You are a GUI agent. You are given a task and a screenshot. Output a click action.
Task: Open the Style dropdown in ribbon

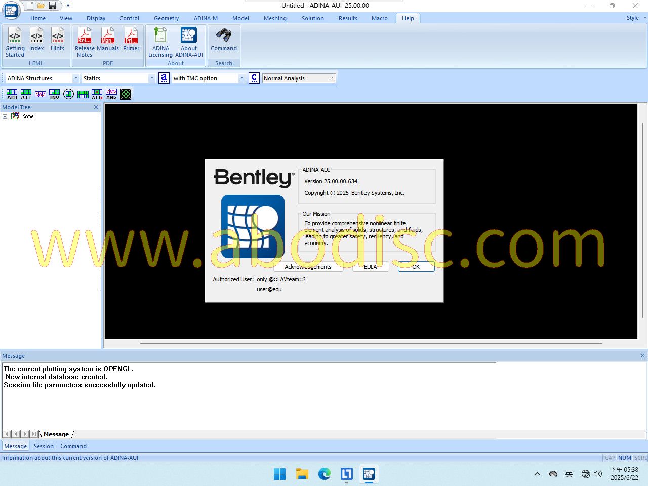(x=636, y=18)
